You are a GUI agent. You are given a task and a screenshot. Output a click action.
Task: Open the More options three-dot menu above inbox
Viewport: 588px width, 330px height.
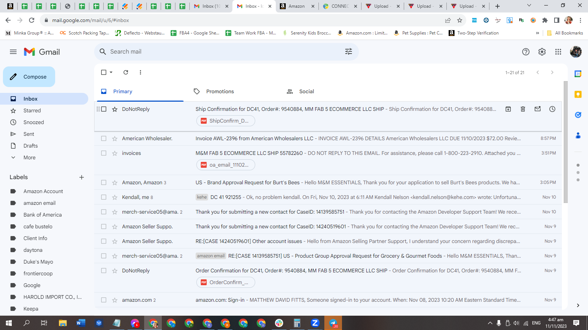tap(140, 72)
